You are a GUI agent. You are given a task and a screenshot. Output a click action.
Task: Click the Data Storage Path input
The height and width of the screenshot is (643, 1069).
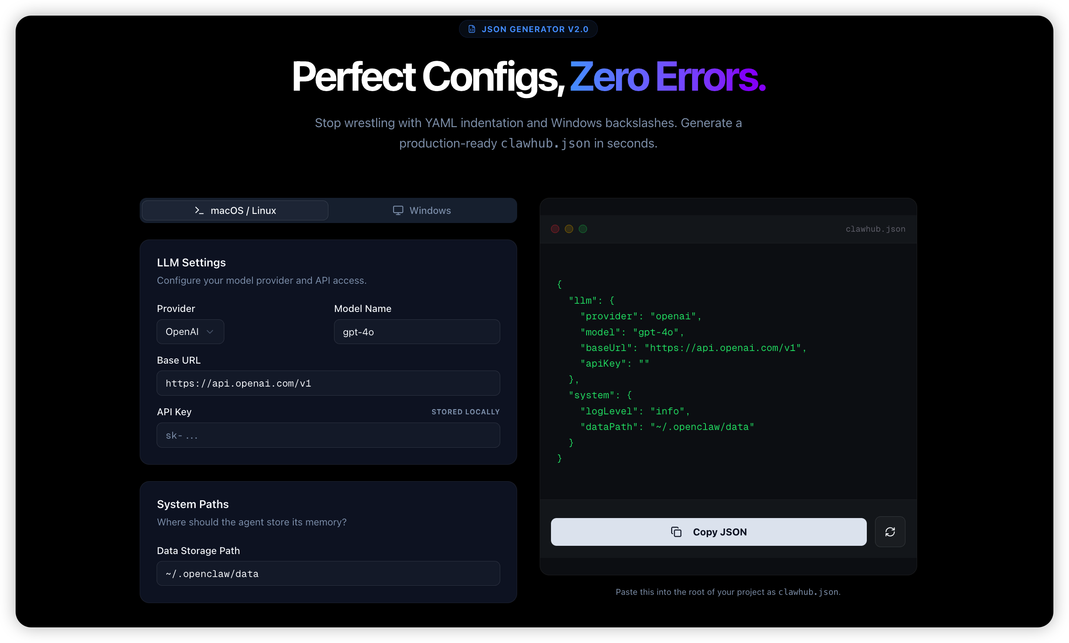pos(328,574)
